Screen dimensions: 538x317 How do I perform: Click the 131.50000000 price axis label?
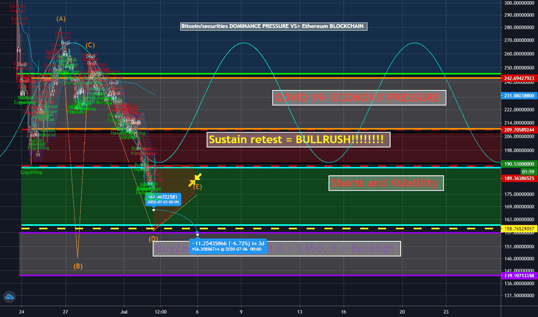519,296
